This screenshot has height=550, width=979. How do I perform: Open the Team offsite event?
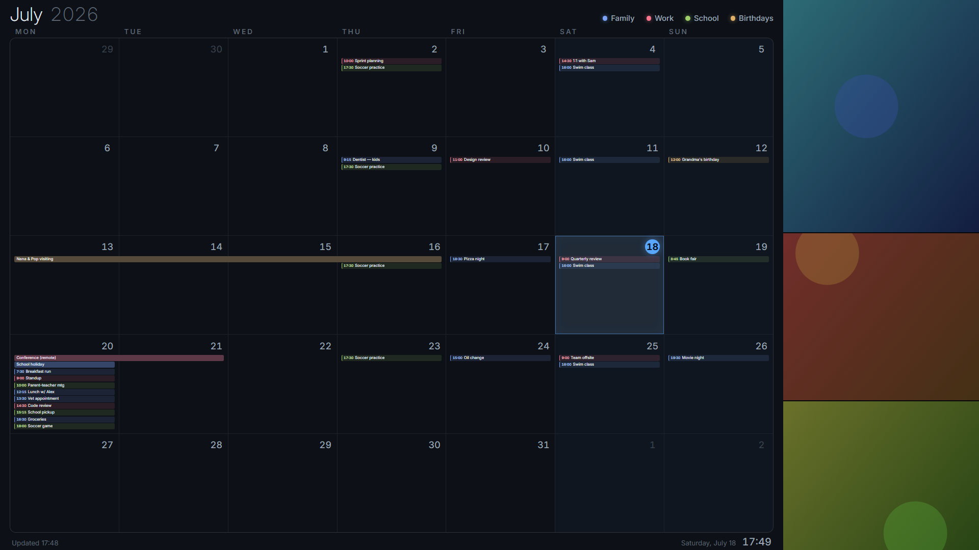[x=609, y=358]
